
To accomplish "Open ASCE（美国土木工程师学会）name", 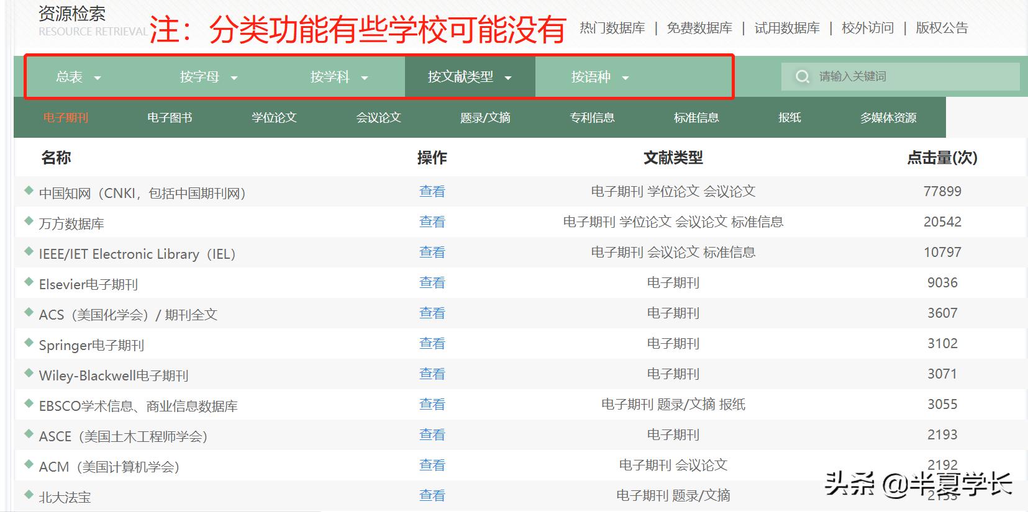I will tap(123, 436).
